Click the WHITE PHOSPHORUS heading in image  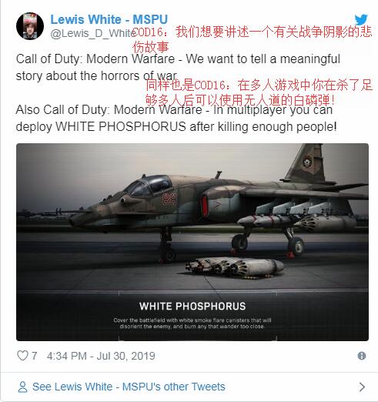192,307
